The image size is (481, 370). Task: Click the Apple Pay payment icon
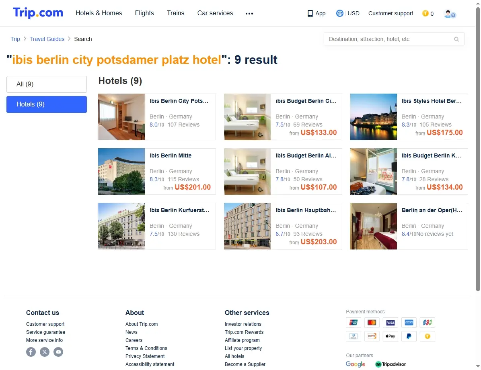point(390,336)
